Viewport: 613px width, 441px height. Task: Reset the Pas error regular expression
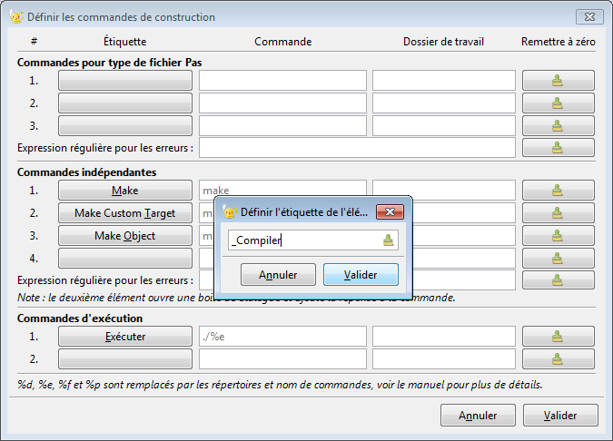(558, 148)
